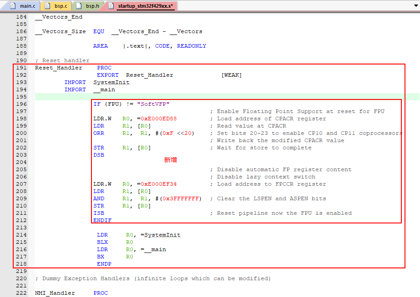Click the ENDIF directive on line 212
Viewport: 420px width, 297px height.
tap(102, 220)
